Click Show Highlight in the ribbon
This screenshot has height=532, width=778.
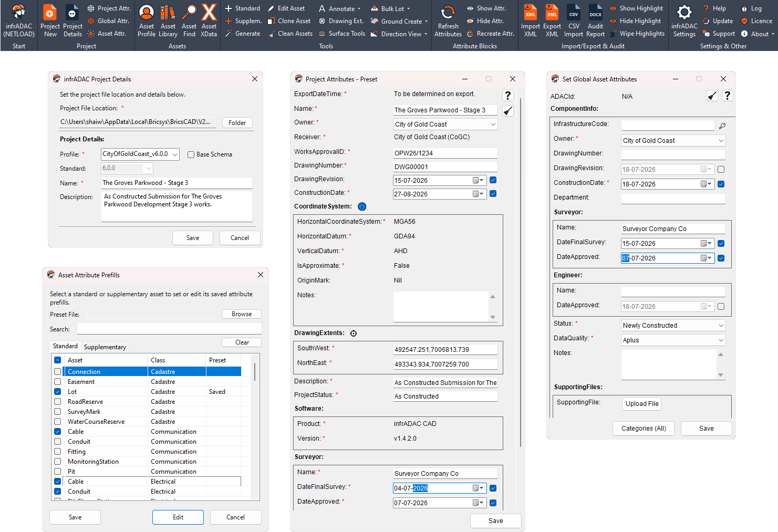636,8
